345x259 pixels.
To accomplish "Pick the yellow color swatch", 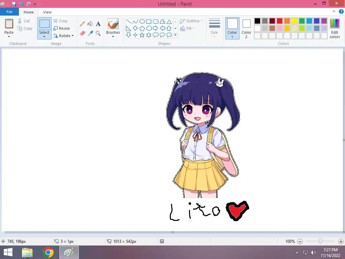I will (294, 21).
